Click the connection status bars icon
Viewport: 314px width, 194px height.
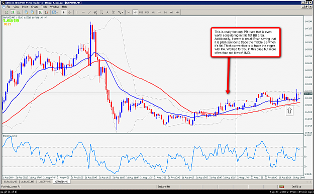(x=281, y=187)
